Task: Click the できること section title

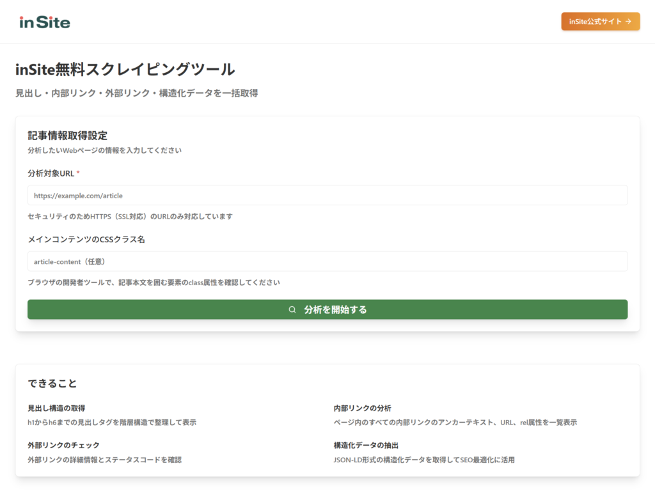Action: click(52, 383)
